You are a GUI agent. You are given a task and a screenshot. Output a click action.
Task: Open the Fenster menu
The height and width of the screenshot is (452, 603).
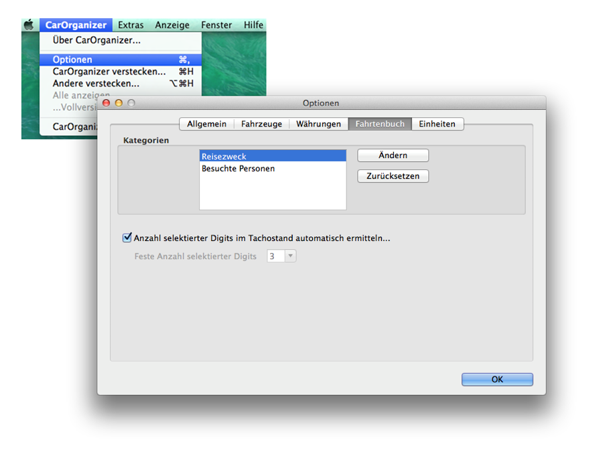coord(216,25)
